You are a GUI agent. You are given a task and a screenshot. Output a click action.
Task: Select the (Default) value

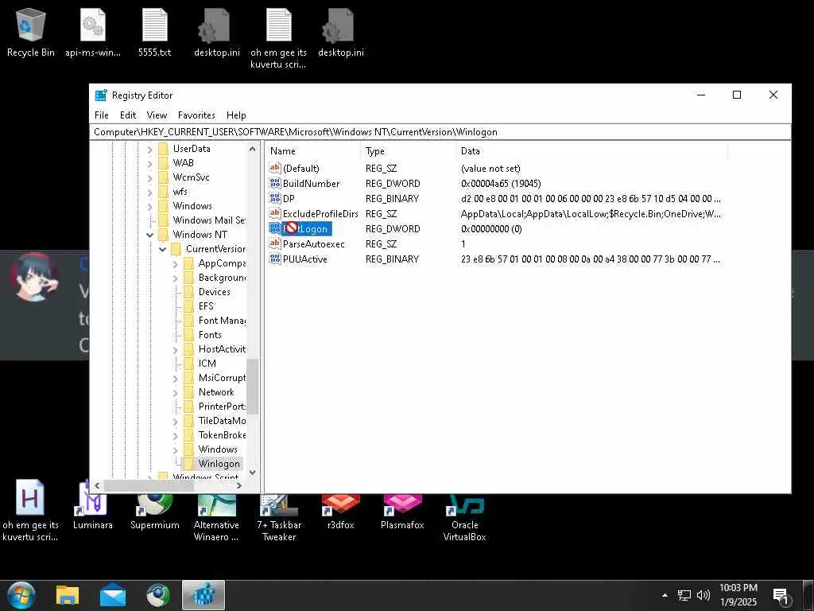(301, 169)
